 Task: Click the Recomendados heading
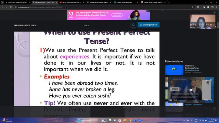tap(174, 61)
